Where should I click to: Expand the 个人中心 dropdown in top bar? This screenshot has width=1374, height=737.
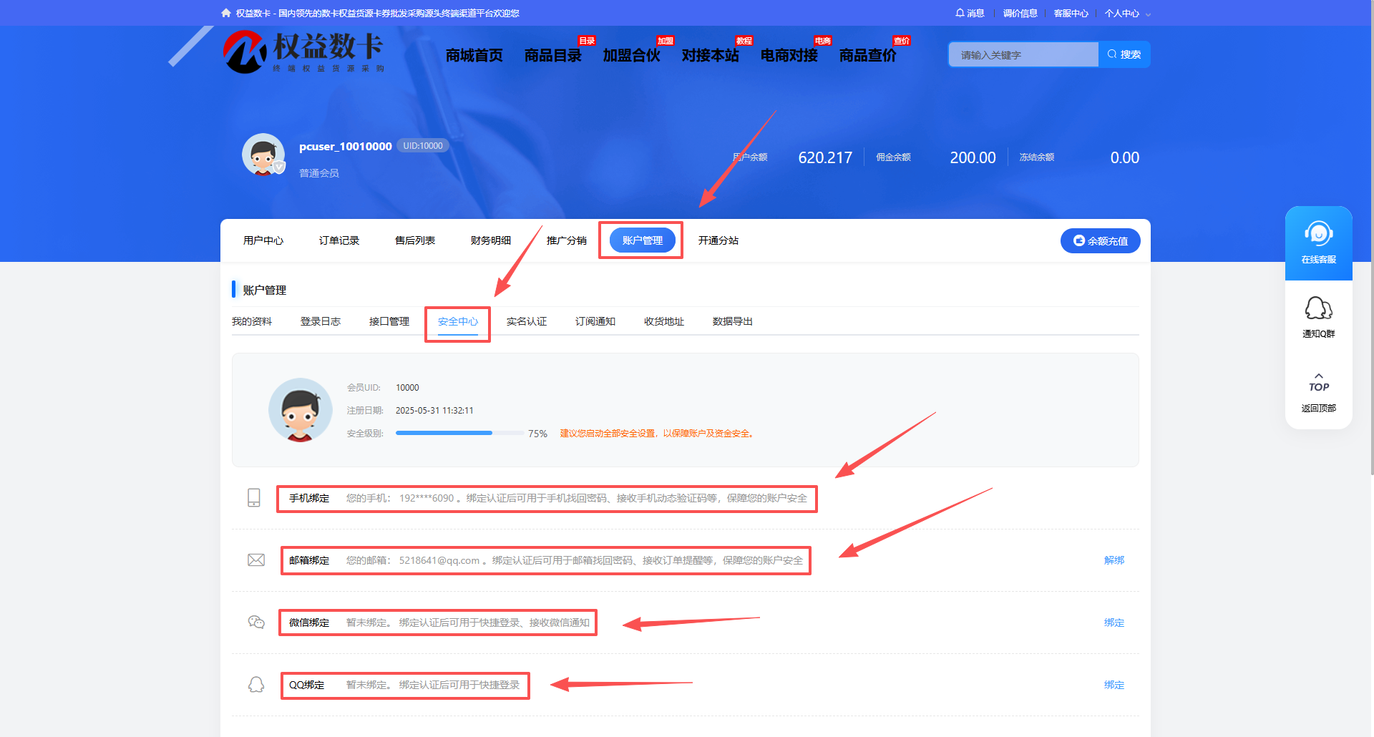tap(1122, 13)
